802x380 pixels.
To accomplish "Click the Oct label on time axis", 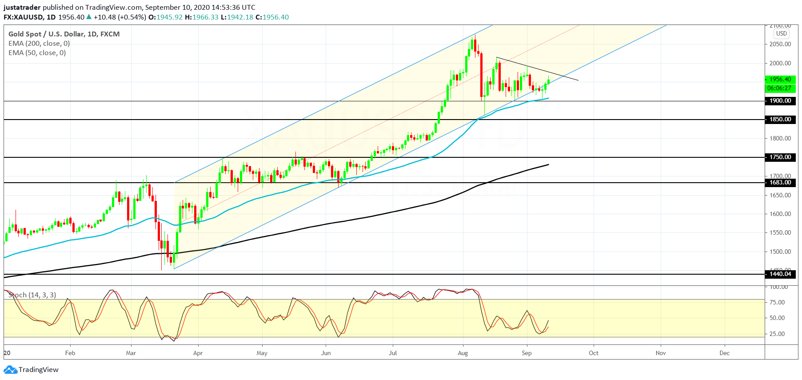I will pyautogui.click(x=594, y=353).
